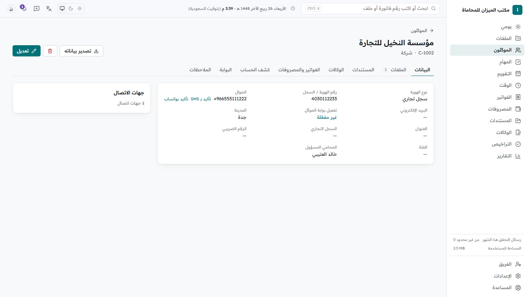Open the الملاحظات tab
The height and width of the screenshot is (297, 528).
click(x=200, y=70)
